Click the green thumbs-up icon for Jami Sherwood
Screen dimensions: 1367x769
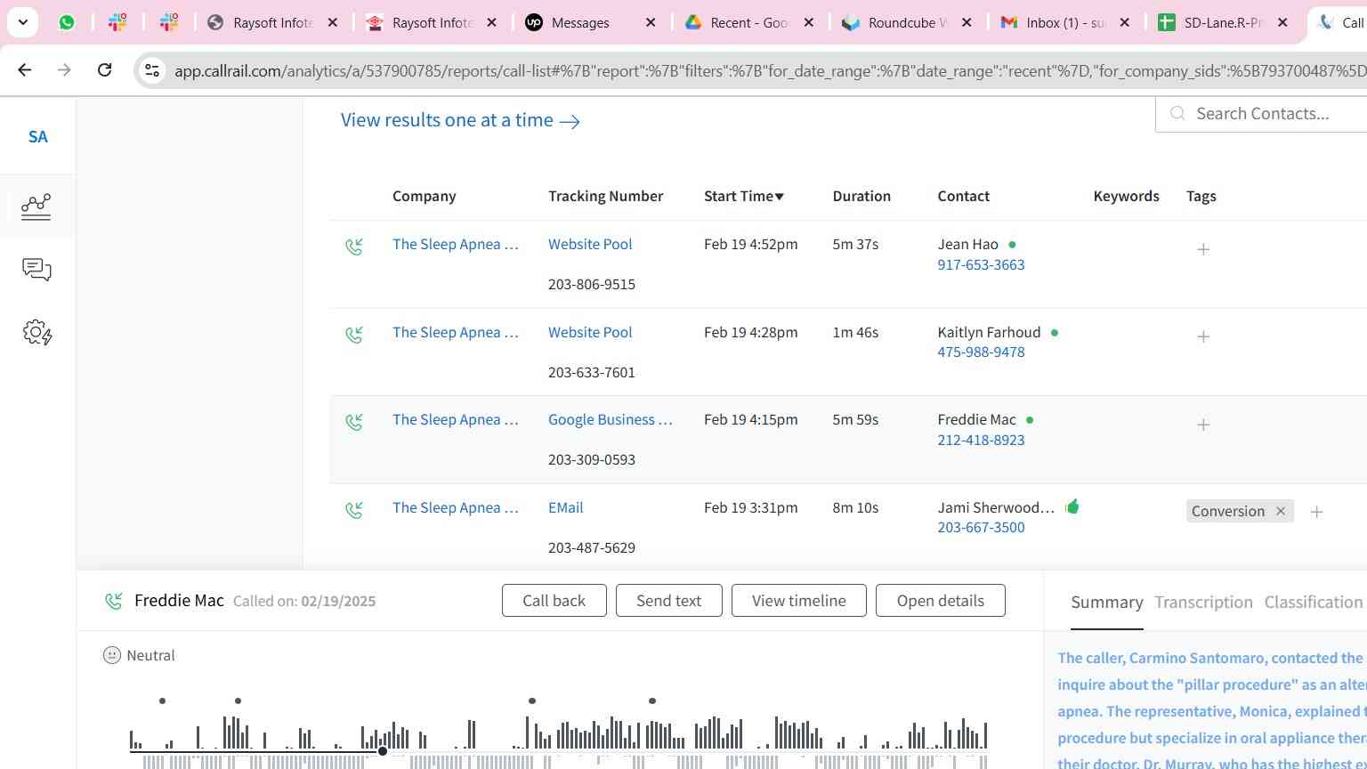[1072, 506]
